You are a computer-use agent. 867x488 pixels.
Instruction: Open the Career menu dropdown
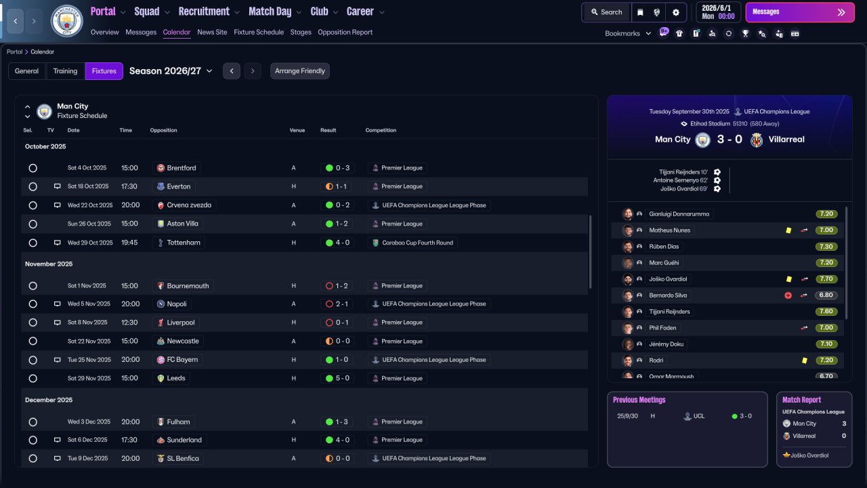point(366,12)
